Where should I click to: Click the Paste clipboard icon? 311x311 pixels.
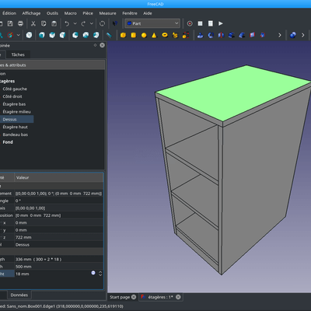pos(54,23)
